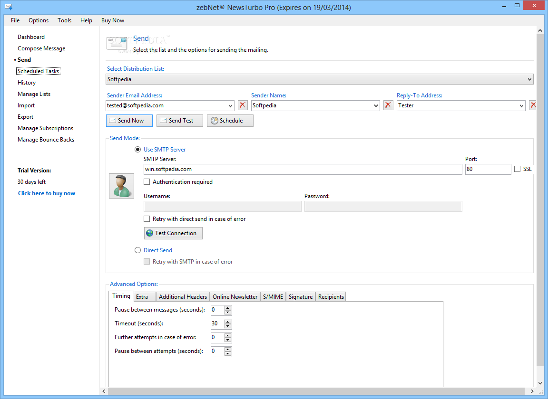Check Authentication required

click(x=147, y=182)
